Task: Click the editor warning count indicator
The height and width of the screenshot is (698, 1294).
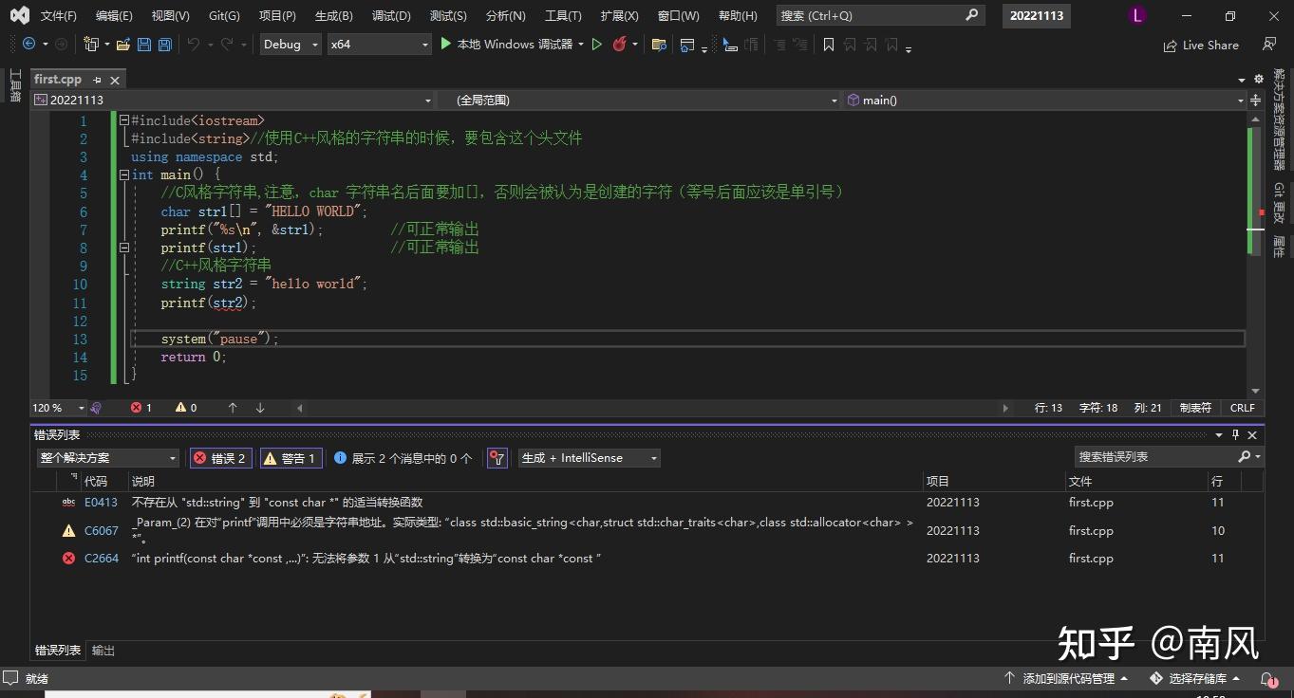Action: click(x=186, y=408)
